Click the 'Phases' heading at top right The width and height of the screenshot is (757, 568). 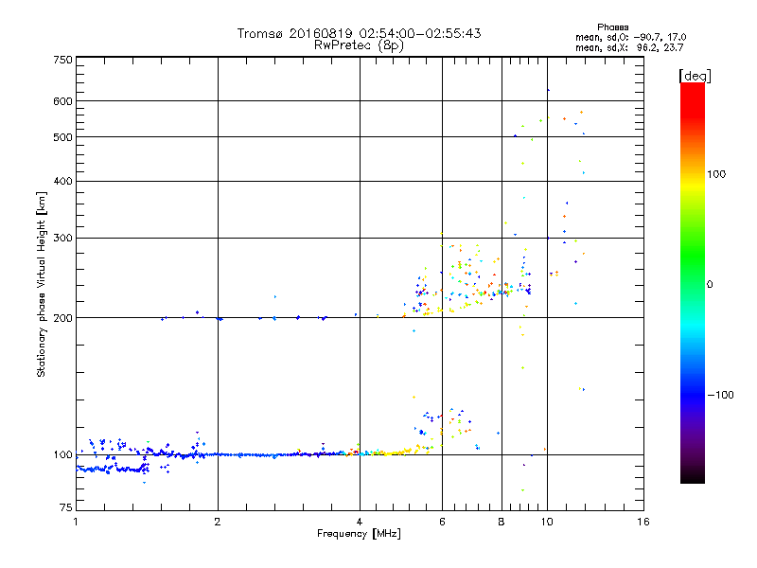click(x=612, y=27)
